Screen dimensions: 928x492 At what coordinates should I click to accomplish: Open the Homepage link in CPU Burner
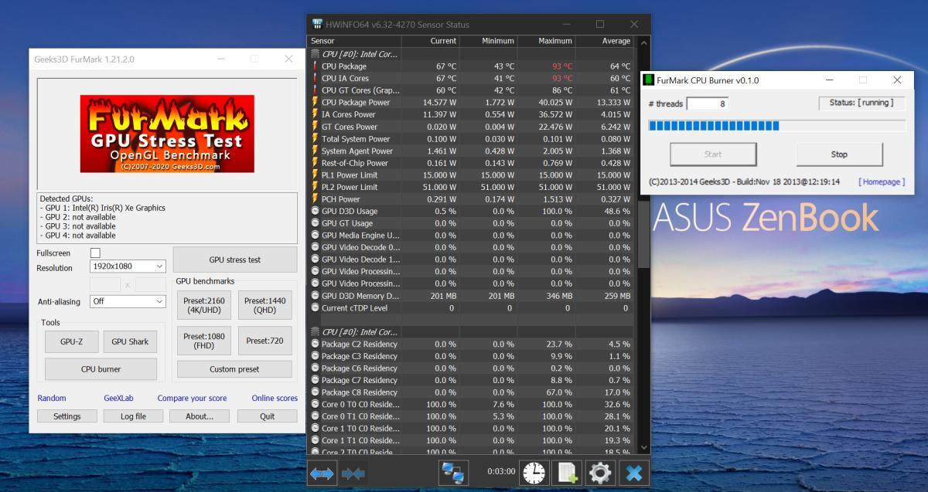coord(881,182)
